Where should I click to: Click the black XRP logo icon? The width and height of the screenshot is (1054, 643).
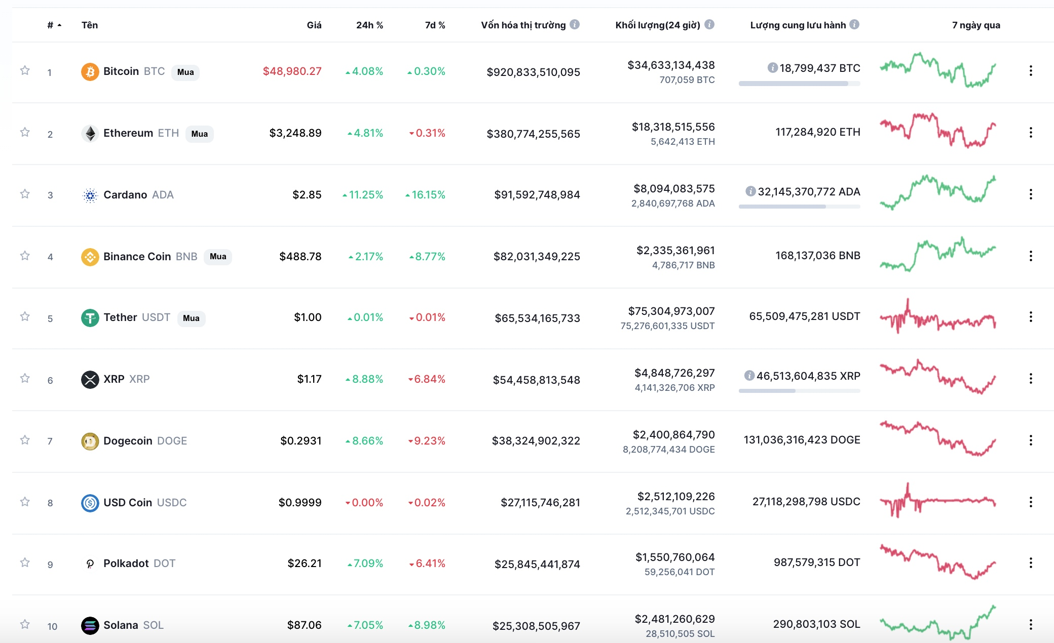tap(90, 380)
